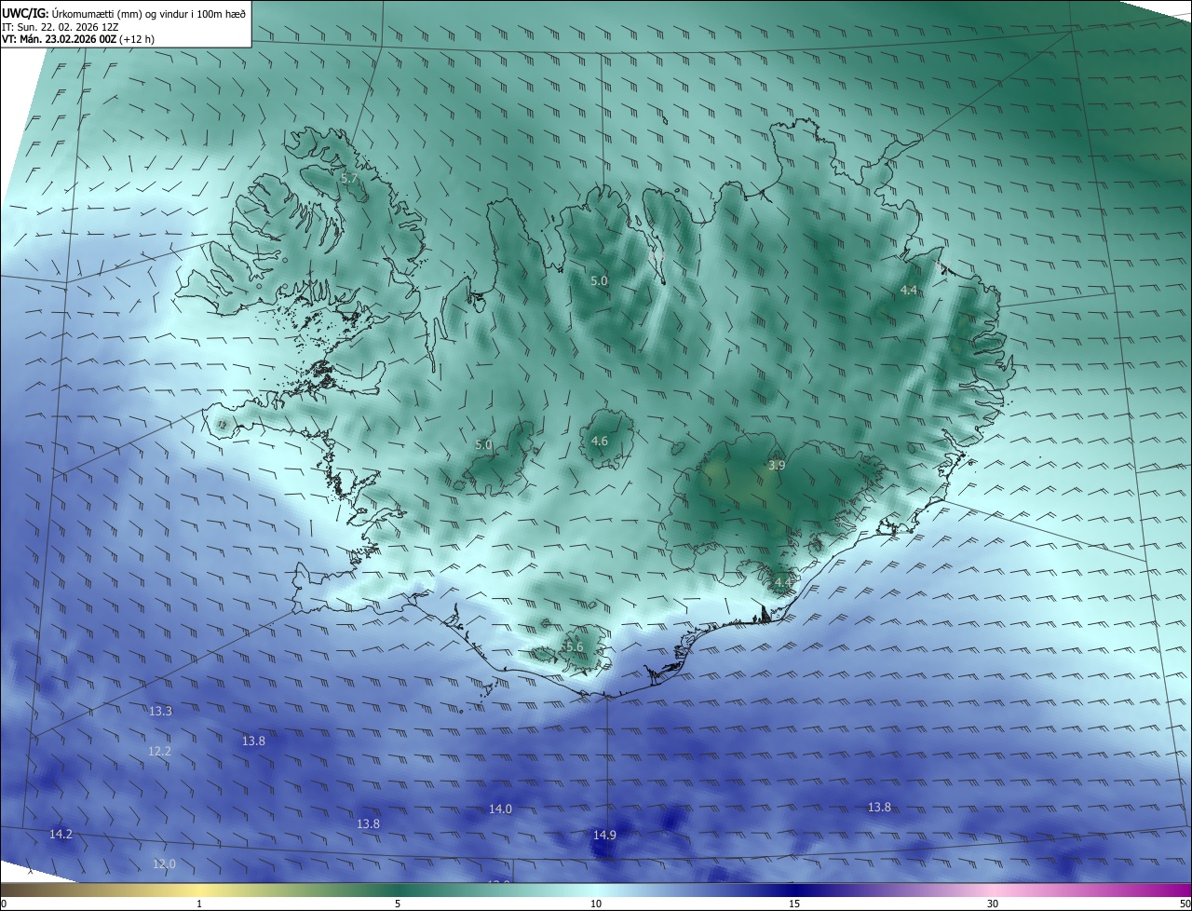Image resolution: width=1192 pixels, height=911 pixels.
Task: Click the 50 tick on the color scale
Action: point(1185,904)
